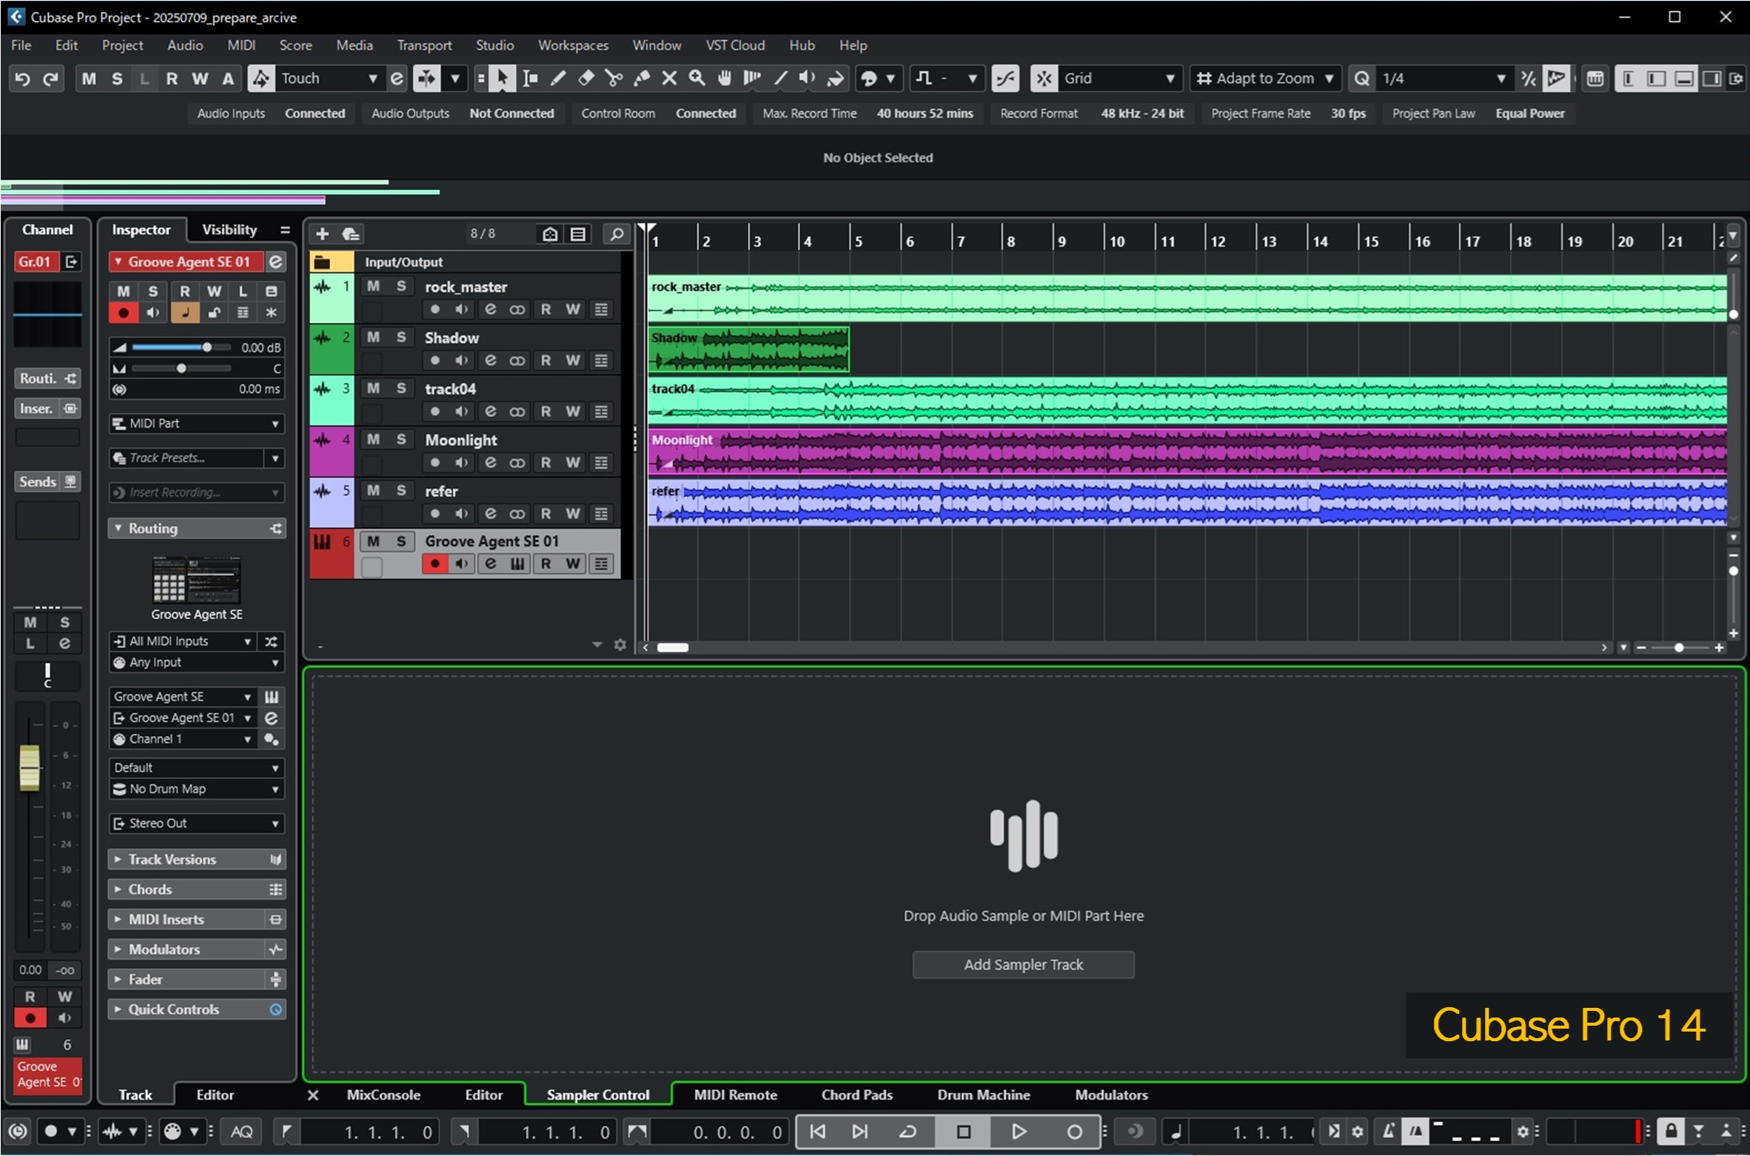This screenshot has width=1750, height=1156.
Task: Click the Inser. button in Channel panel
Action: [x=47, y=409]
